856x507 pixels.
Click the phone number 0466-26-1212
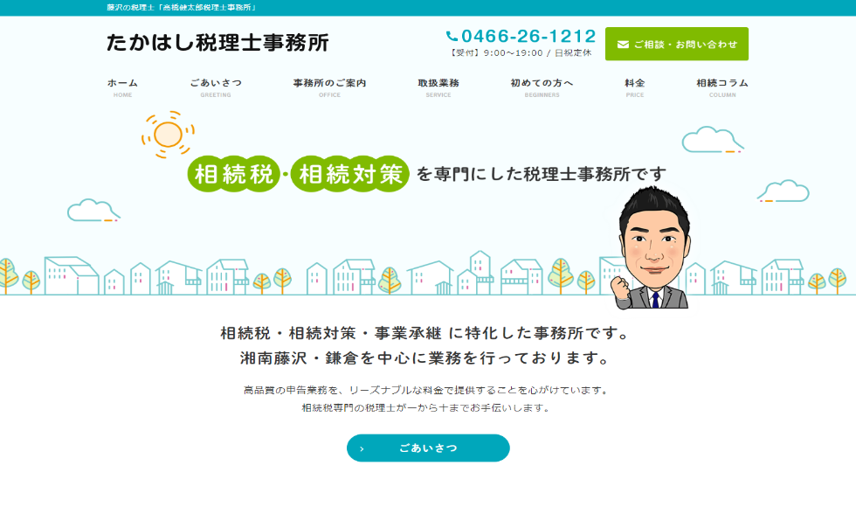pyautogui.click(x=528, y=37)
